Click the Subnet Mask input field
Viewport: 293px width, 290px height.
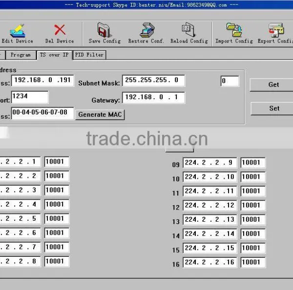(x=154, y=81)
